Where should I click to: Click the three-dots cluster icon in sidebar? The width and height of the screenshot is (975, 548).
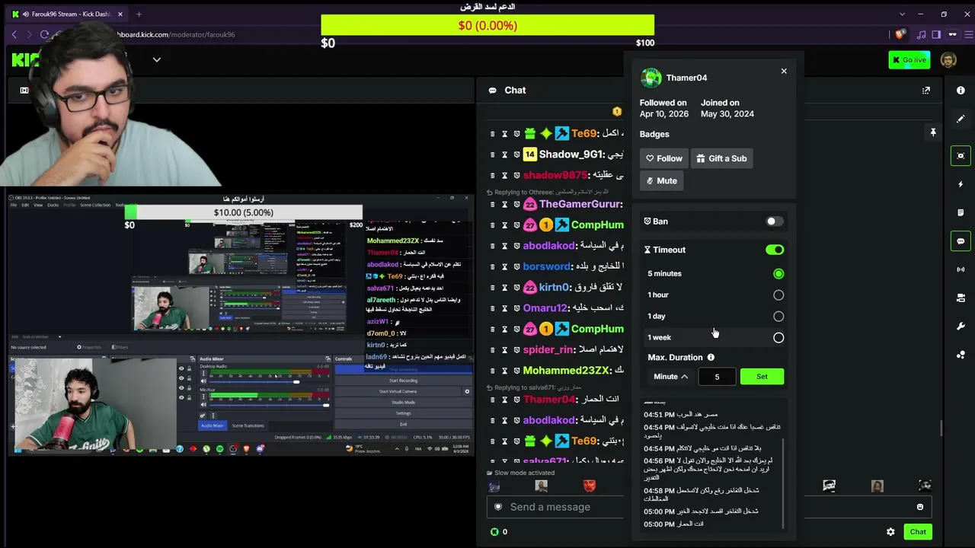click(961, 355)
